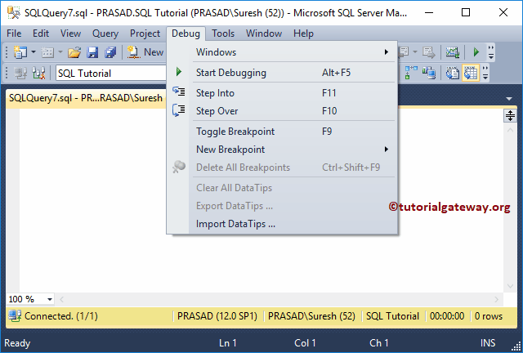The height and width of the screenshot is (353, 523).
Task: Click the green Start play icon in toolbar
Action: [x=476, y=52]
